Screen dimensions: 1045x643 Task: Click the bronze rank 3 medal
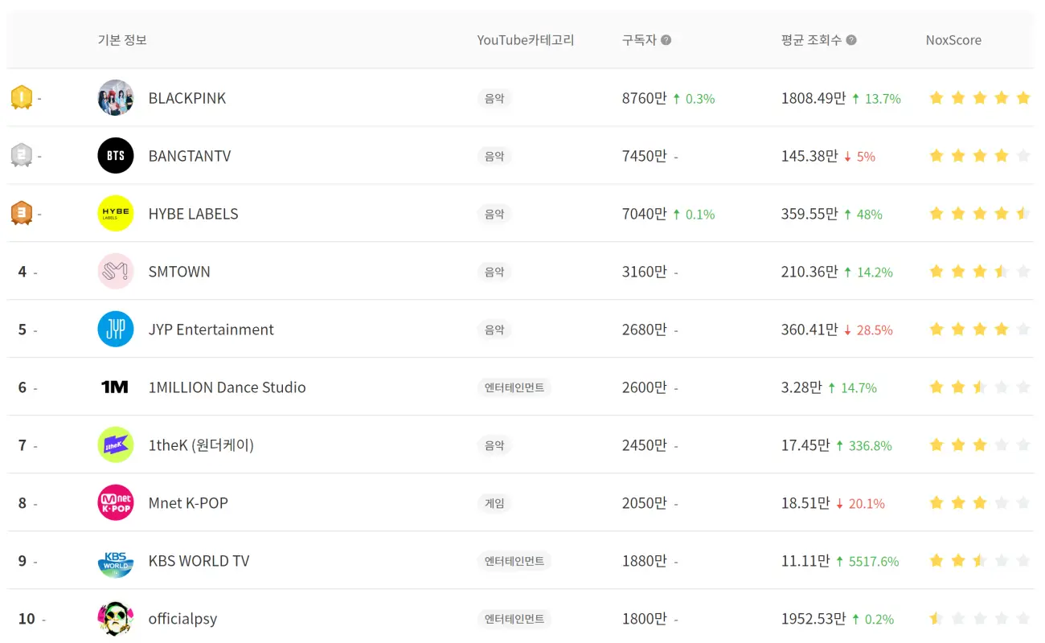22,214
